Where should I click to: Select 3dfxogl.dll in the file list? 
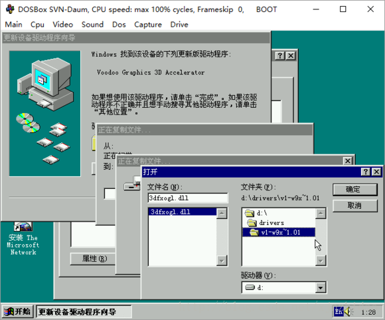(x=182, y=212)
